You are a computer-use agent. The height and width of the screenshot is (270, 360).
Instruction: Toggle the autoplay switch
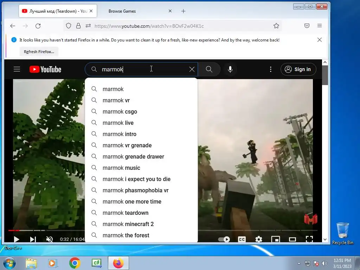(x=224, y=239)
